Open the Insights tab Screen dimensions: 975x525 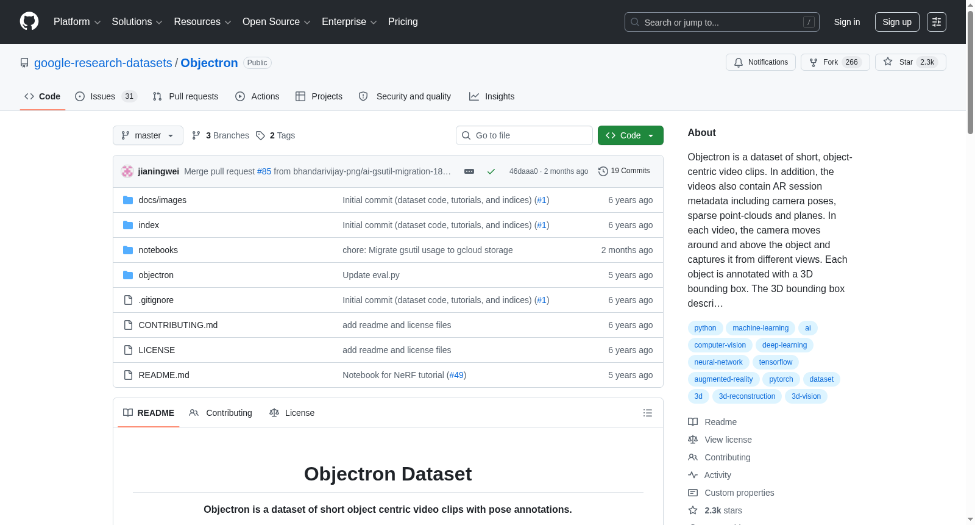[492, 96]
